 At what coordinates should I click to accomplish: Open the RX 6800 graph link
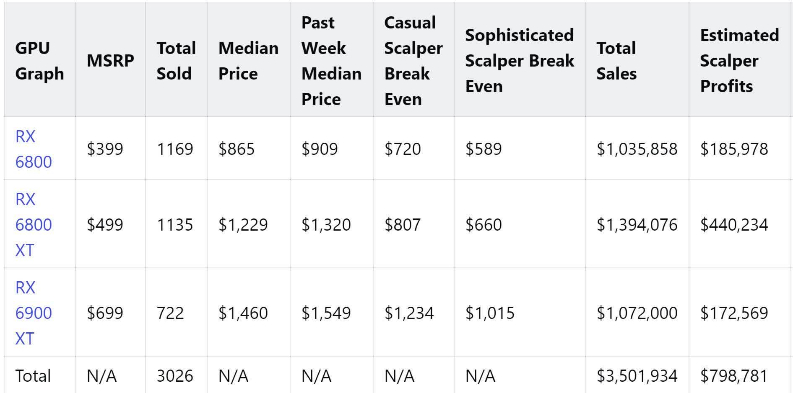point(34,149)
